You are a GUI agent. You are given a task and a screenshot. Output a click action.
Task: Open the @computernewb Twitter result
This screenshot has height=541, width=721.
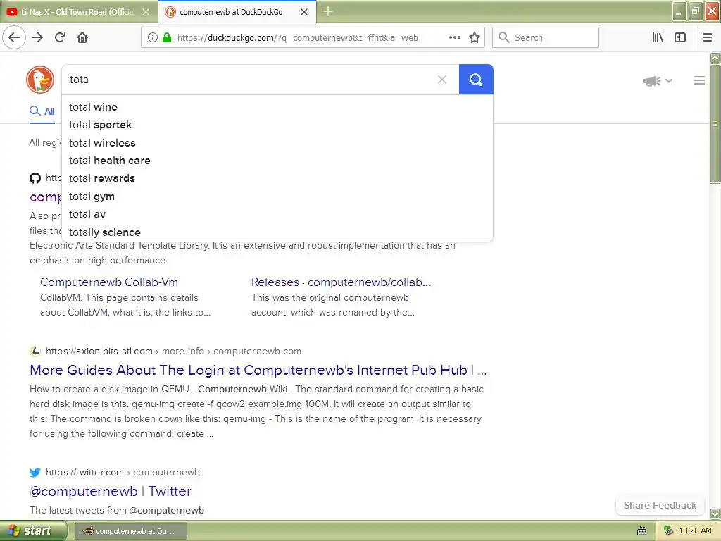(111, 491)
